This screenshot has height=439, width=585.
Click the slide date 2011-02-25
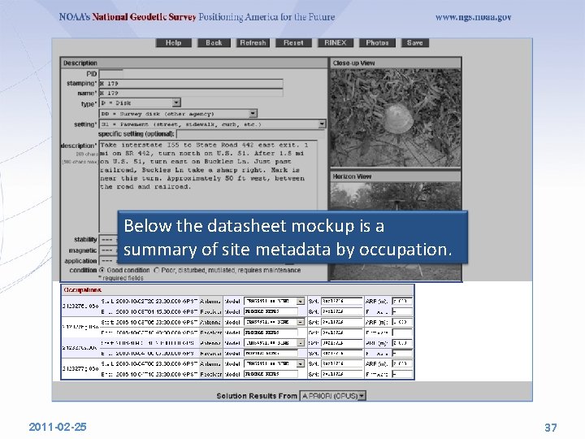[58, 427]
